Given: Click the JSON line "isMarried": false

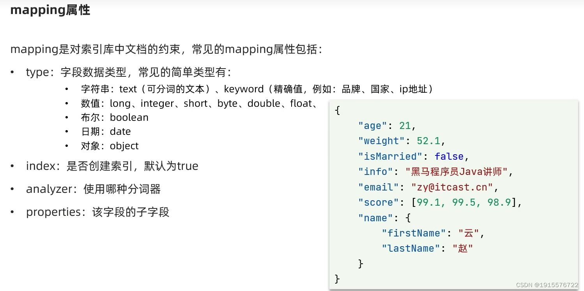Looking at the screenshot, I should 413,157.
